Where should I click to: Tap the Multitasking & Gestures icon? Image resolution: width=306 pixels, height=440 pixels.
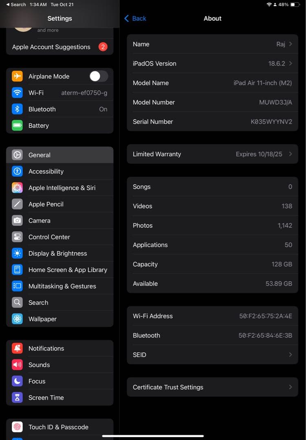[17, 286]
